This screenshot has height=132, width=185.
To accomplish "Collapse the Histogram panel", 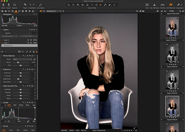I will (x=2, y=14).
